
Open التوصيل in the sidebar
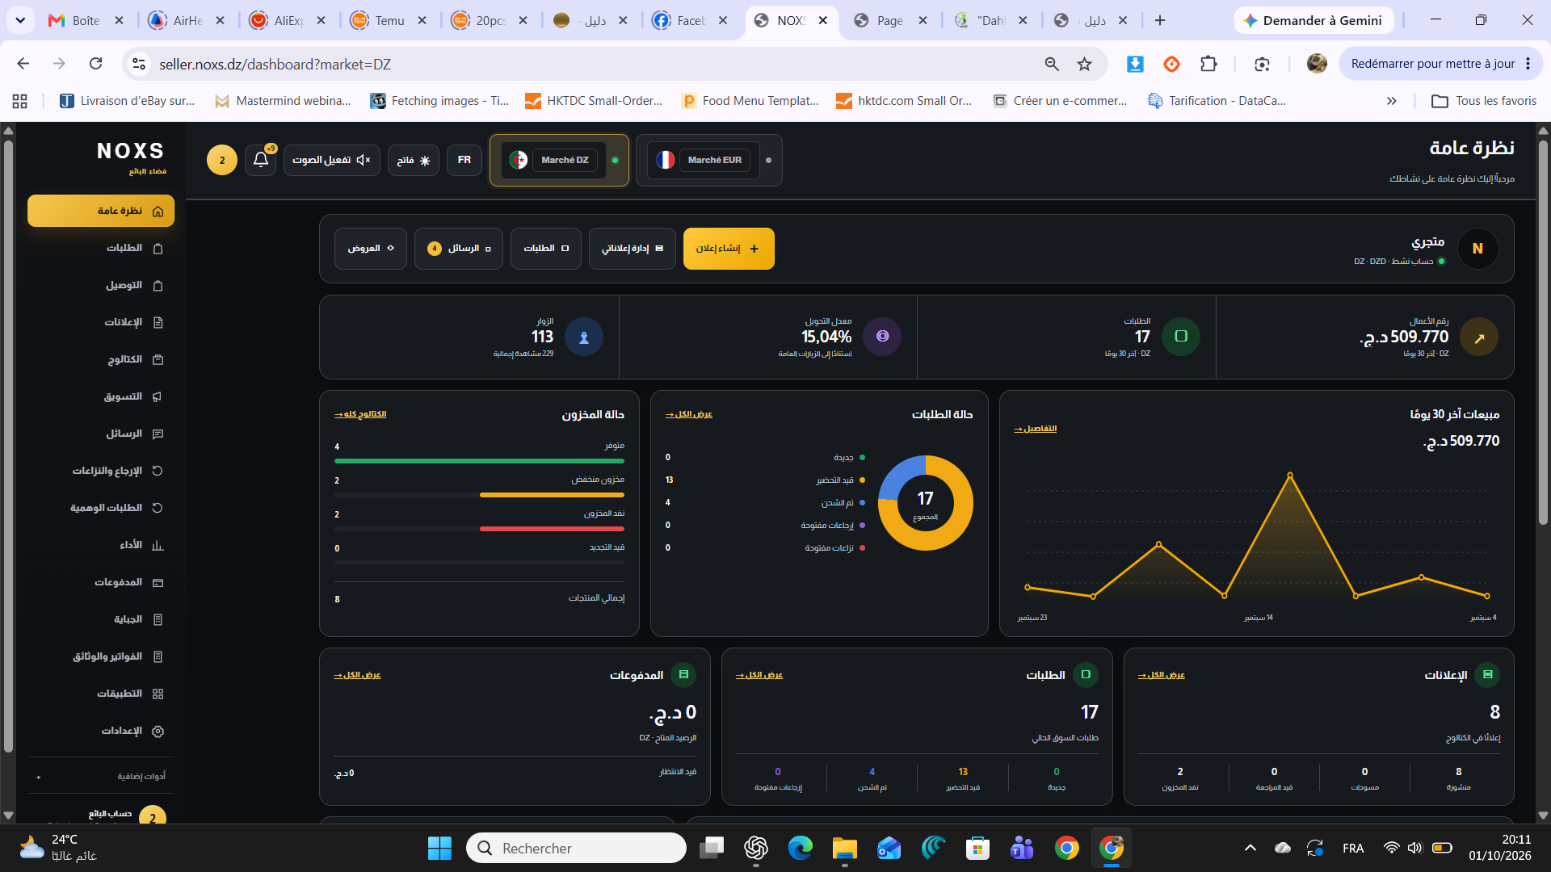101,285
